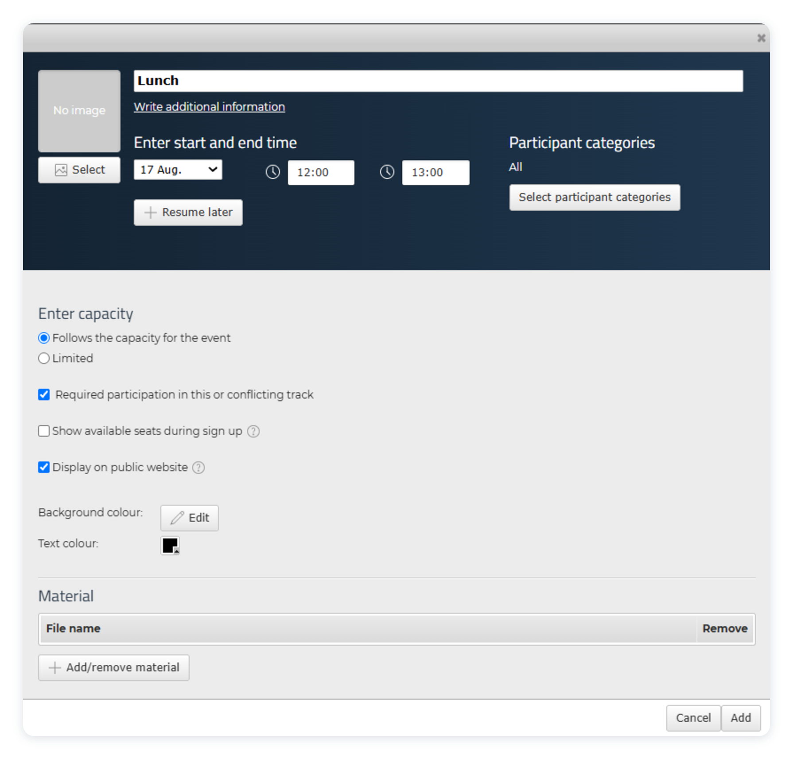Image resolution: width=793 pixels, height=759 pixels.
Task: Open the 17 Aug. date dropdown
Action: 178,170
